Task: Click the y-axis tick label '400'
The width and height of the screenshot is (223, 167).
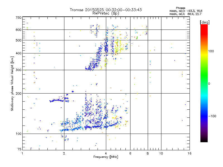Action: click(18, 53)
